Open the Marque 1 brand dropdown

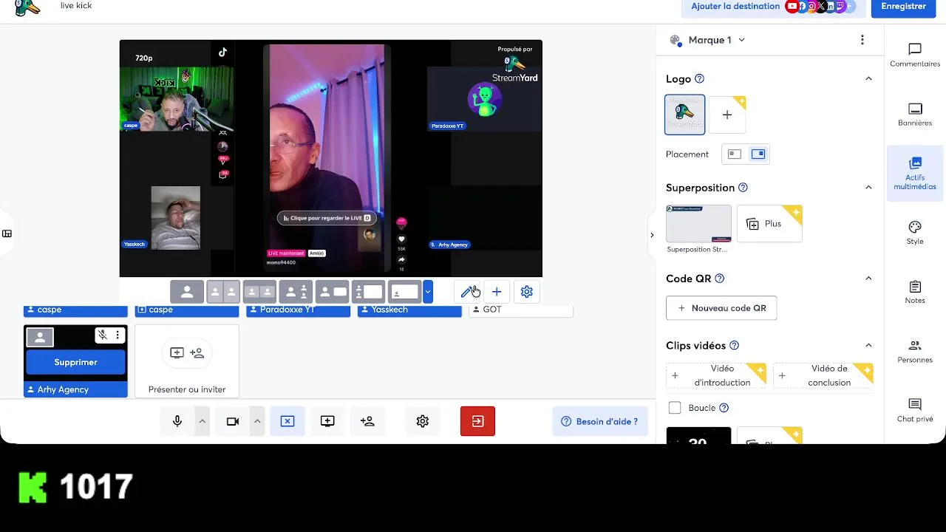tap(707, 40)
